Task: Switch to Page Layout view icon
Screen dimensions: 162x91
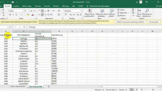Action: (x=137, y=90)
